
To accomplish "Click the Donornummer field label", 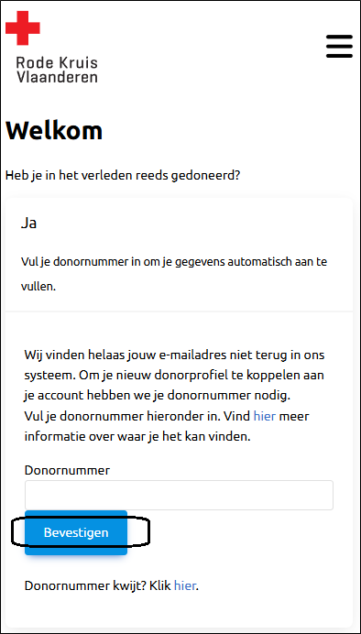I will (67, 470).
